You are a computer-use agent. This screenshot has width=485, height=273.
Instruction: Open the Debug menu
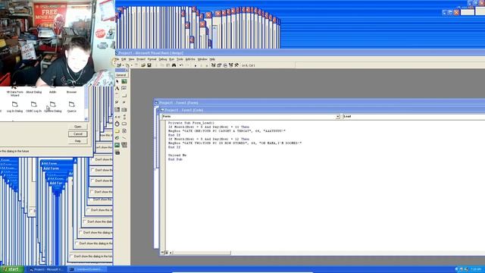[163, 59]
